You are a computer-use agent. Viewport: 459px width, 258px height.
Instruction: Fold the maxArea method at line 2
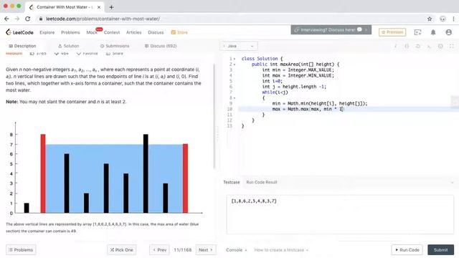coord(235,64)
